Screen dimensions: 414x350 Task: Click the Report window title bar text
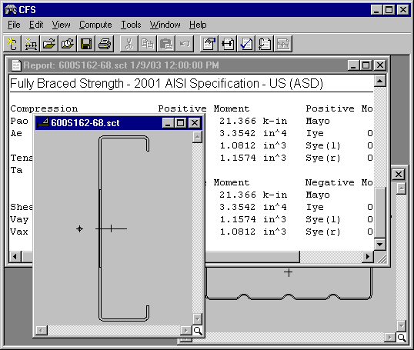click(x=121, y=65)
